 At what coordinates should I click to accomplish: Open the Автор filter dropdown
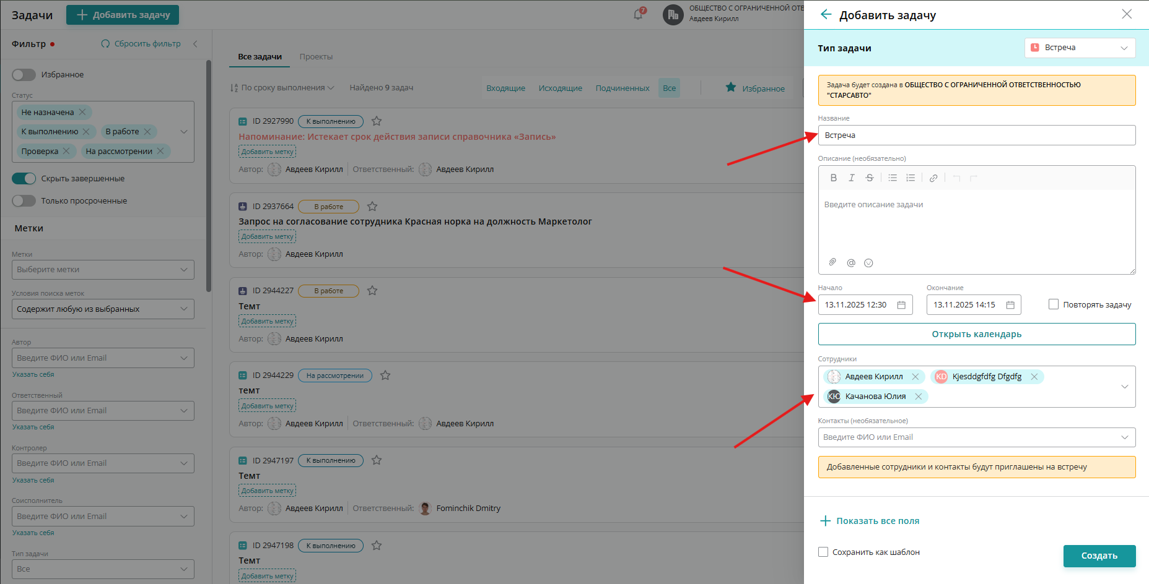pos(103,358)
